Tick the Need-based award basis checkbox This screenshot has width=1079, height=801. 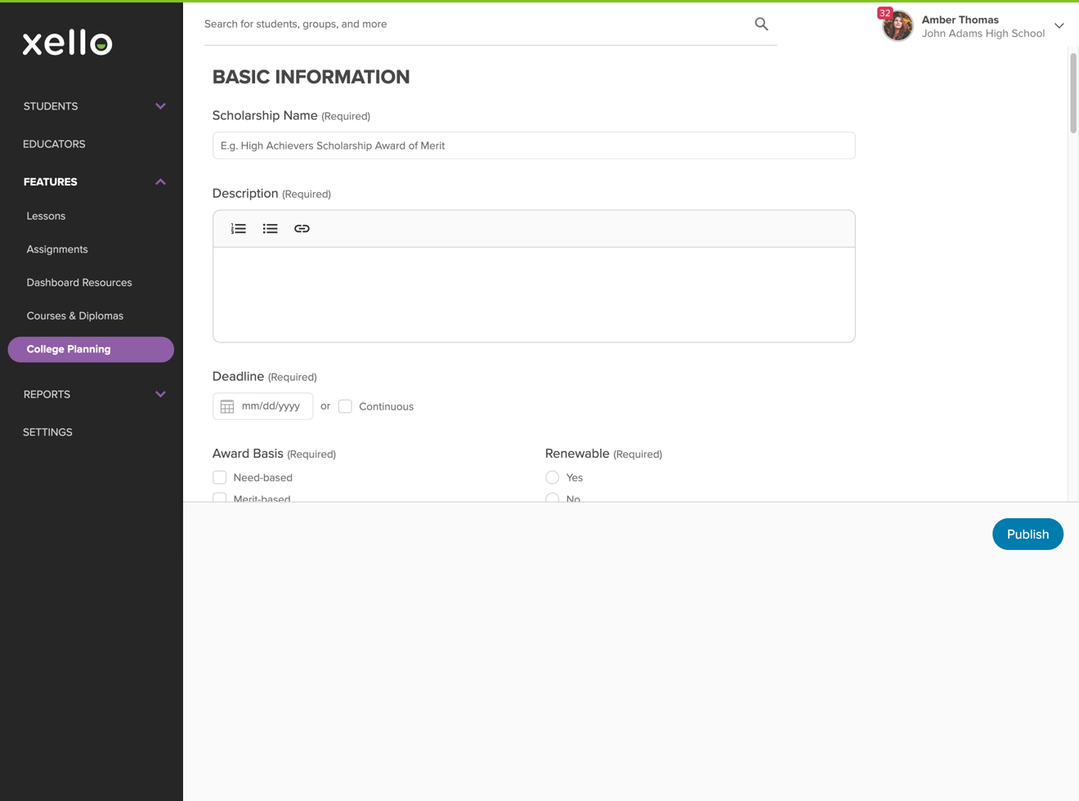(219, 477)
